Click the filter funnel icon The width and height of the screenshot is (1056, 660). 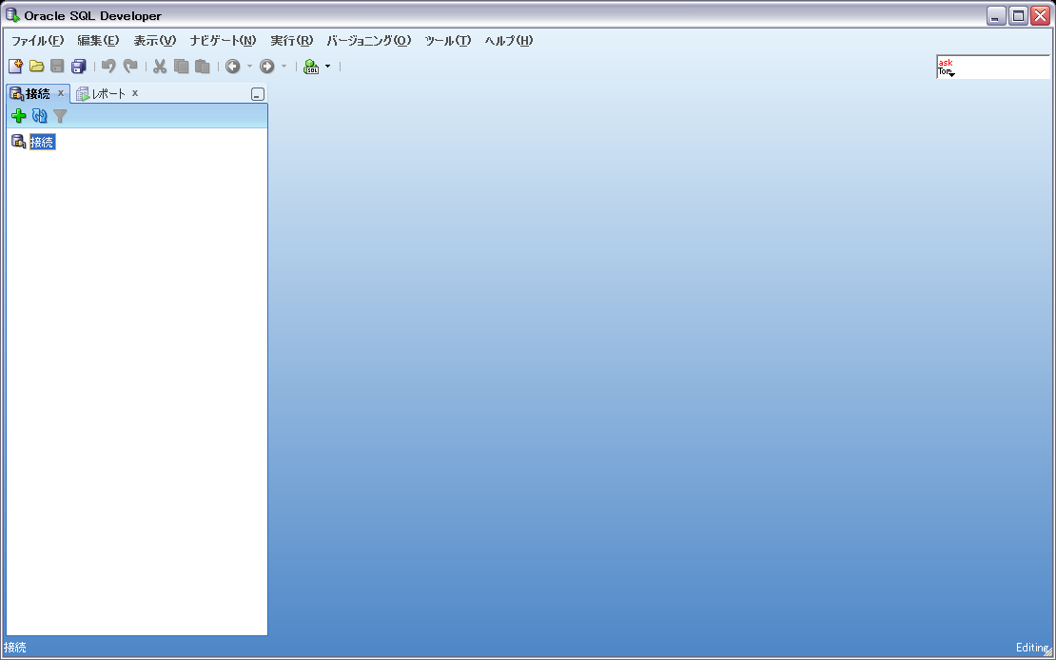(x=61, y=116)
